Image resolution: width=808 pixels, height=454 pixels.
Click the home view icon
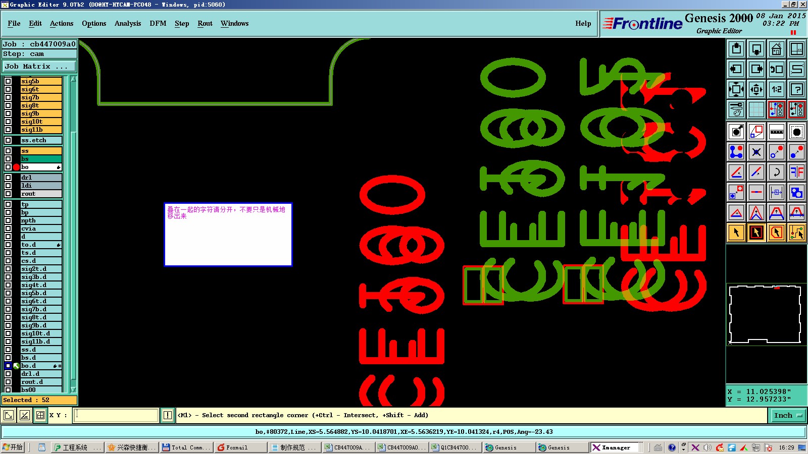click(x=777, y=49)
